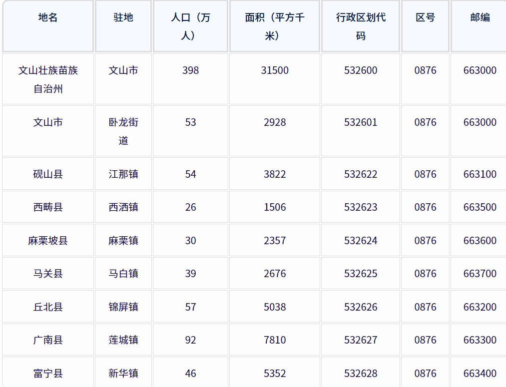Select code 532601
The width and height of the screenshot is (506, 387).
point(361,122)
